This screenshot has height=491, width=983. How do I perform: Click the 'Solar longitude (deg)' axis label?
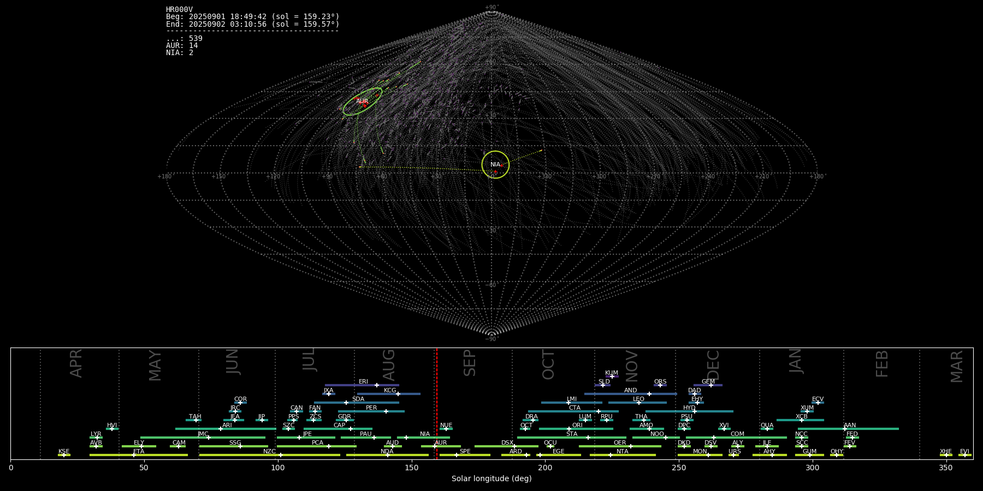pos(491,479)
